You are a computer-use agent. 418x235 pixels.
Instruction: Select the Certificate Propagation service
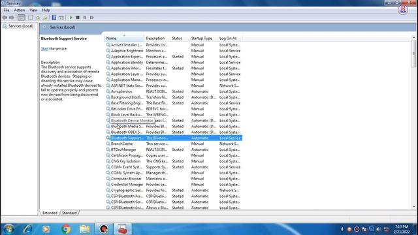click(x=174, y=155)
